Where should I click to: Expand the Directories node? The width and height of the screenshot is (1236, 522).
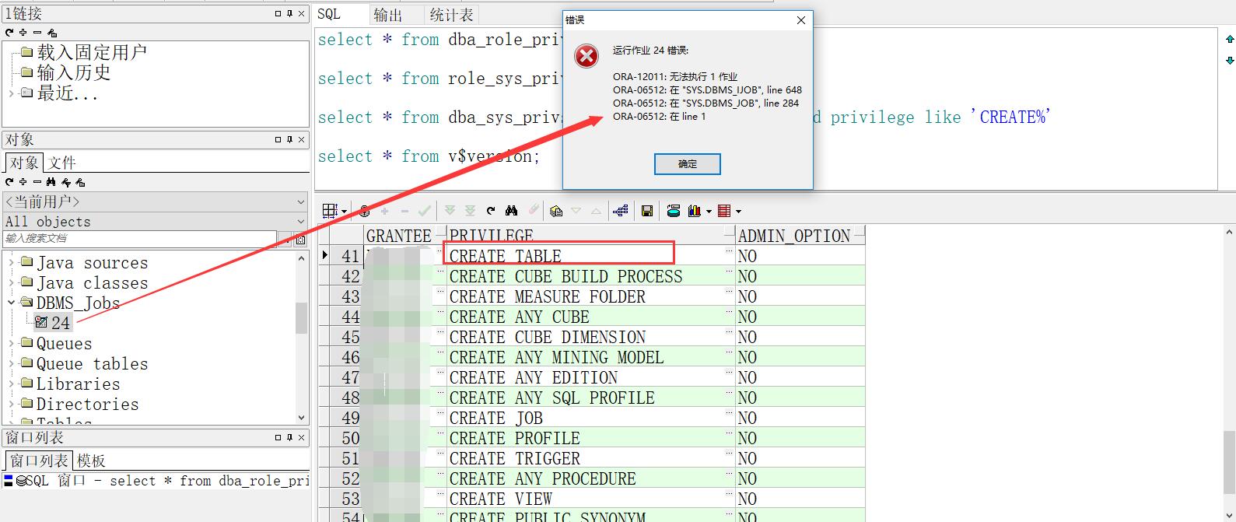tap(11, 405)
